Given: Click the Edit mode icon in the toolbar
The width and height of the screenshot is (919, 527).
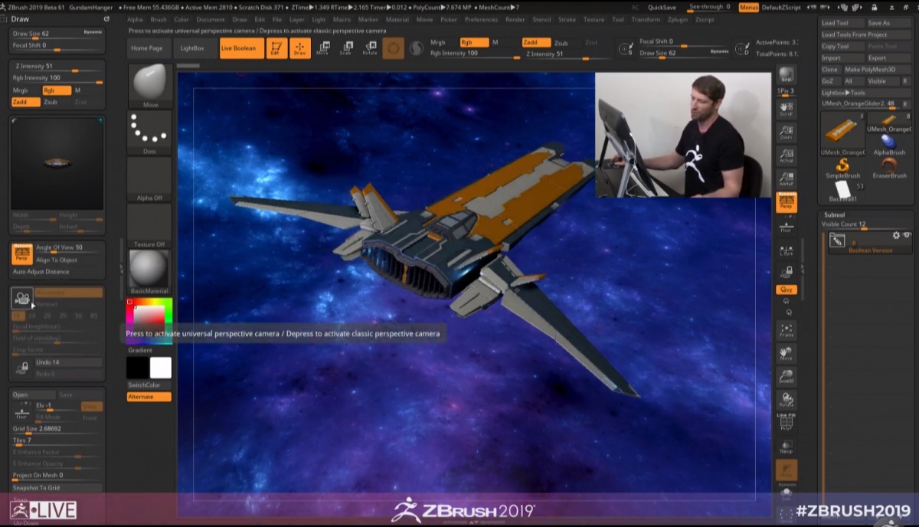Looking at the screenshot, I should (276, 48).
